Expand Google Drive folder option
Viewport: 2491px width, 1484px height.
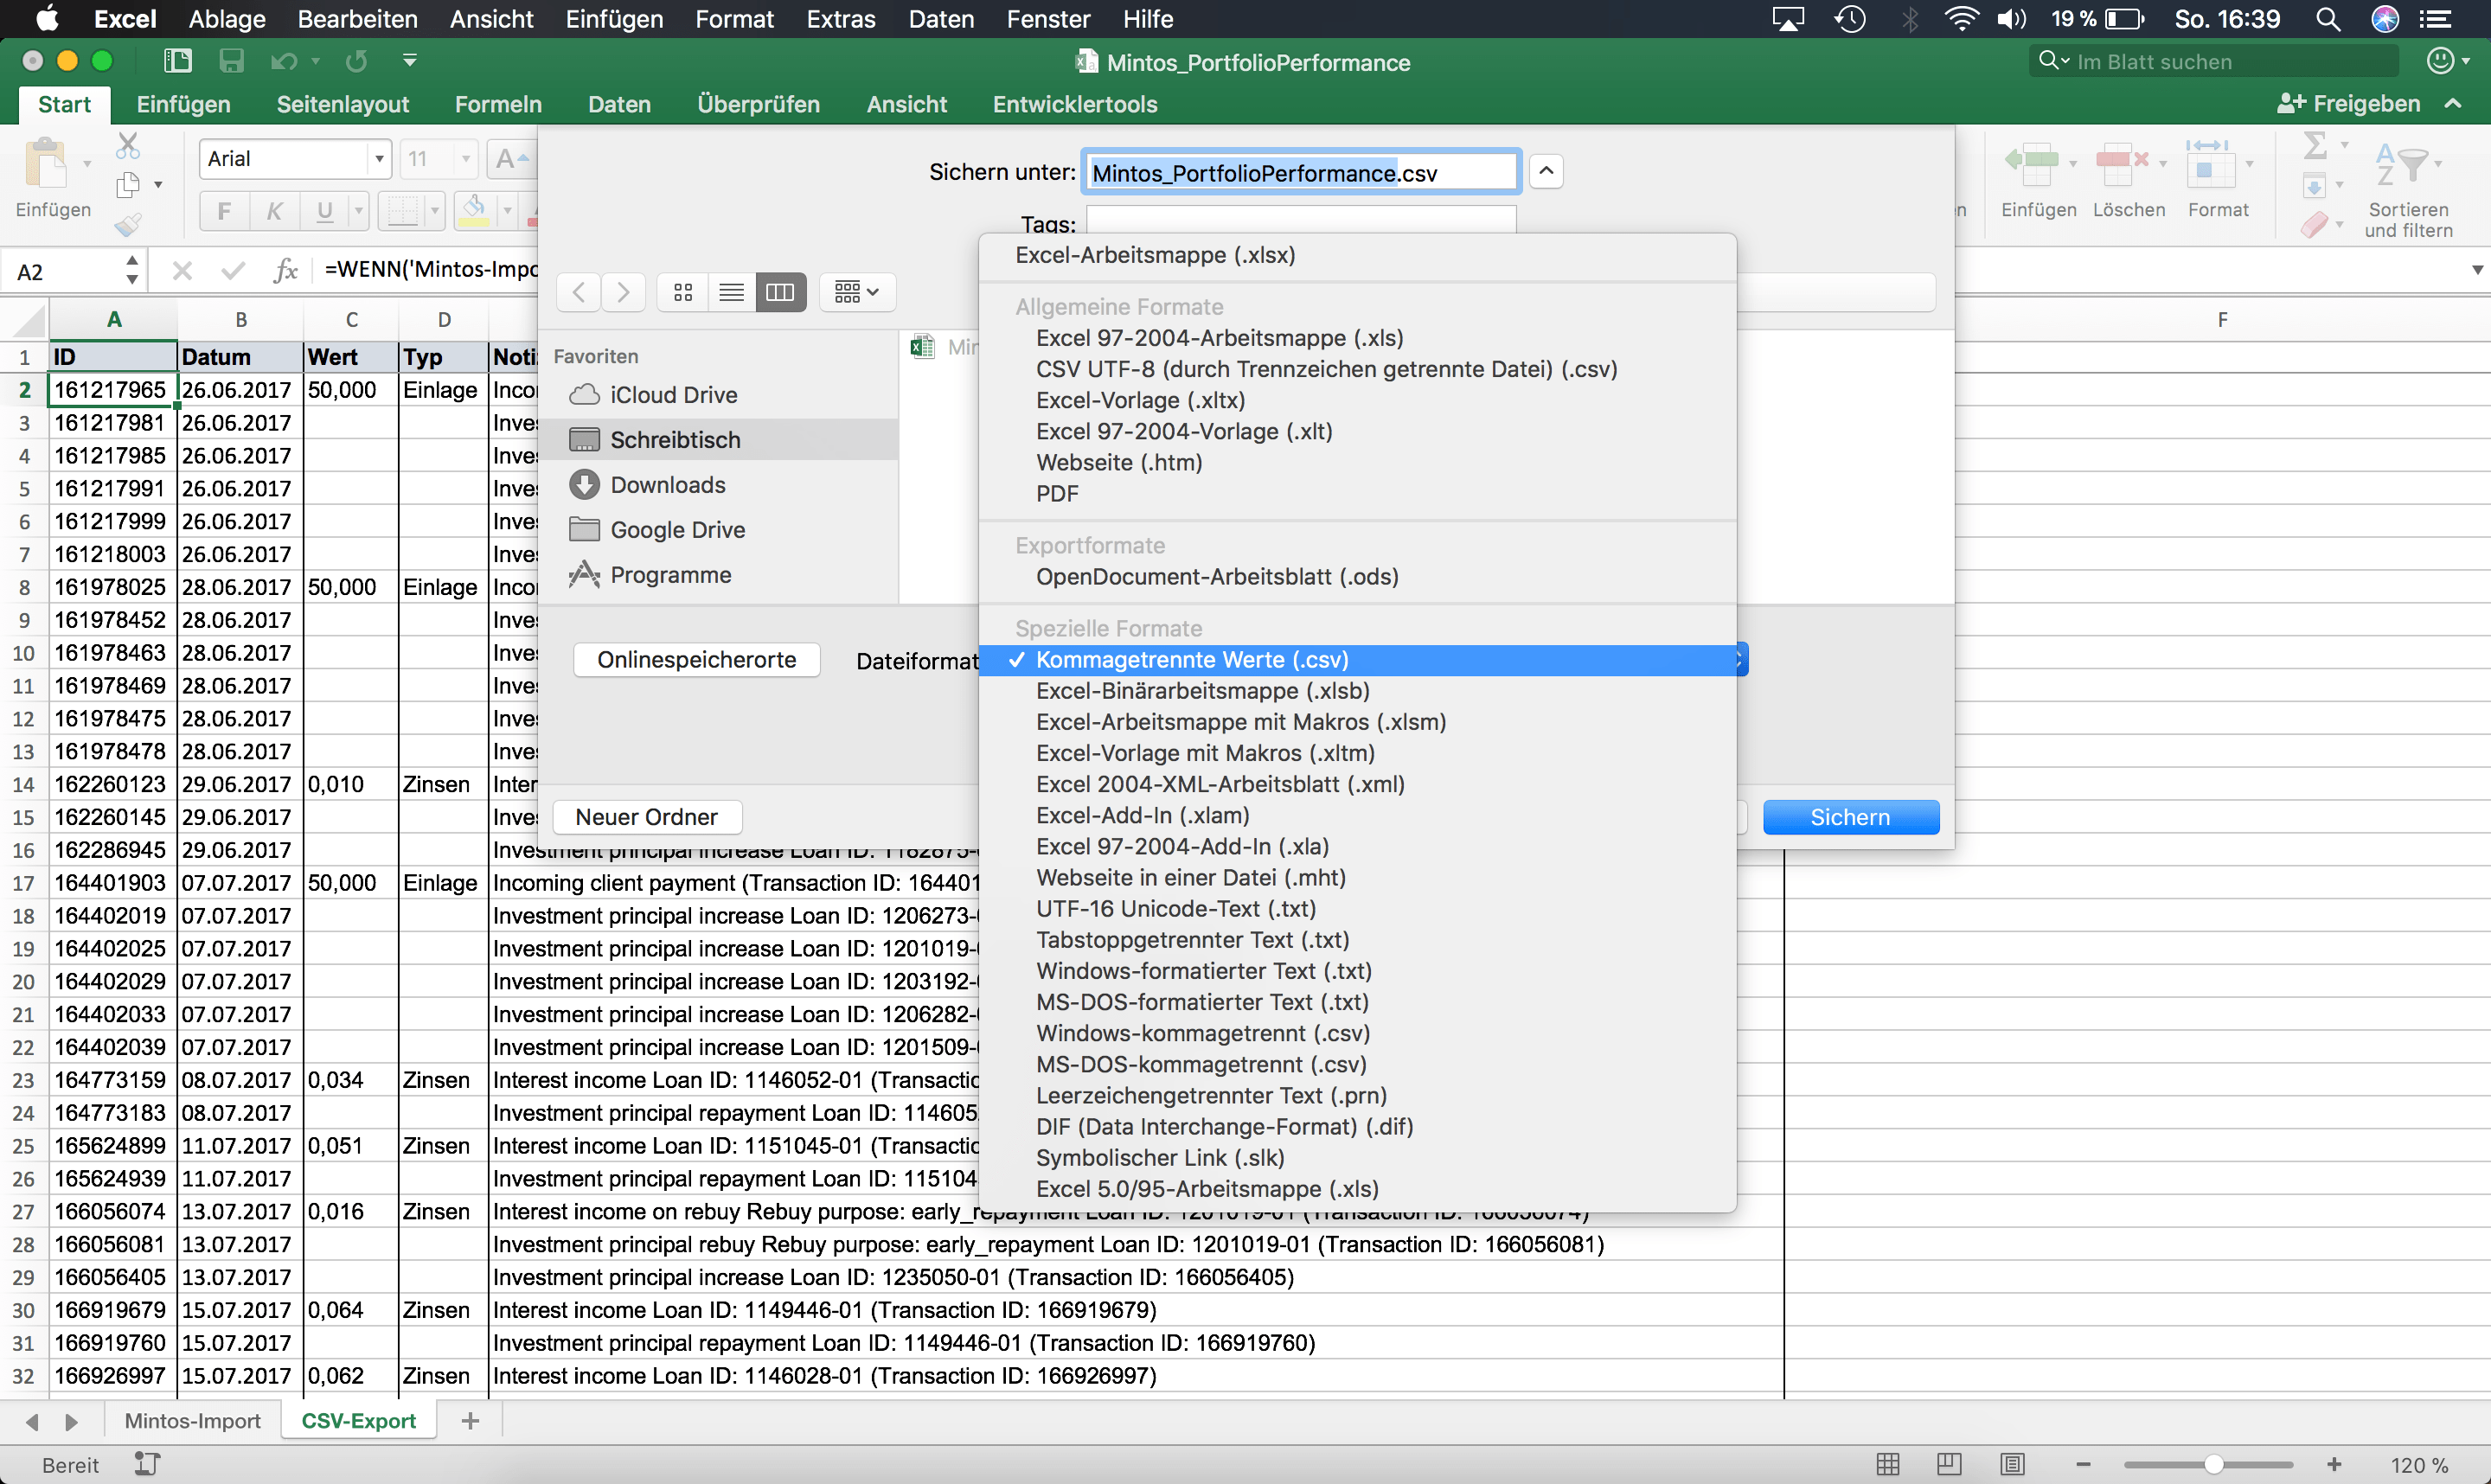676,528
